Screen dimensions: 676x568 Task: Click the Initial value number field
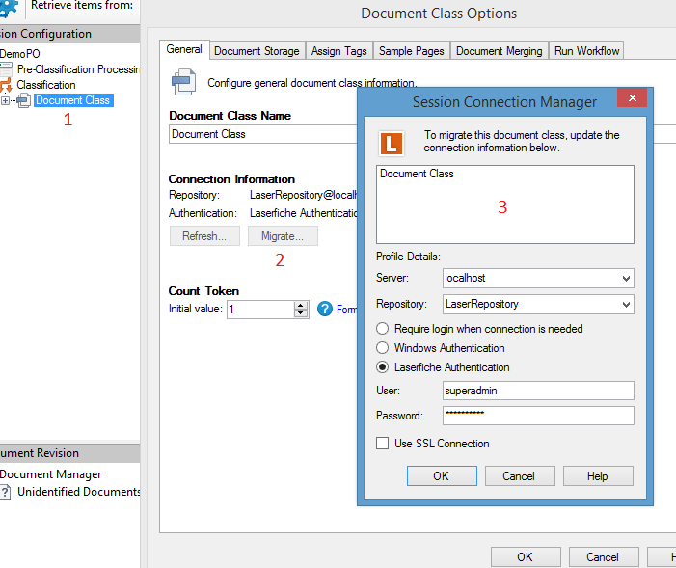click(x=260, y=310)
